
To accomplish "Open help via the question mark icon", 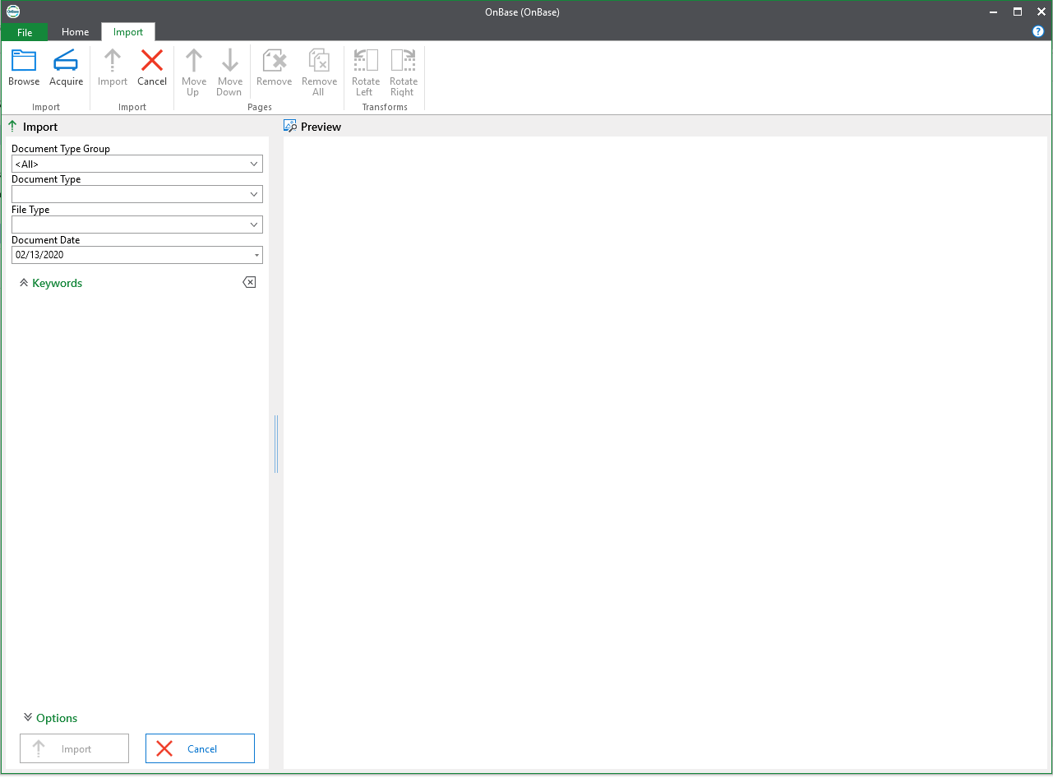I will click(x=1038, y=31).
